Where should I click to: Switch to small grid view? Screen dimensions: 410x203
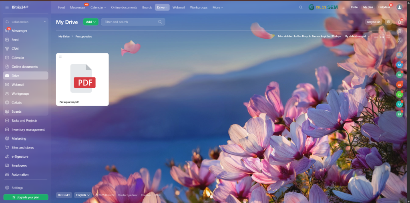pos(382,36)
